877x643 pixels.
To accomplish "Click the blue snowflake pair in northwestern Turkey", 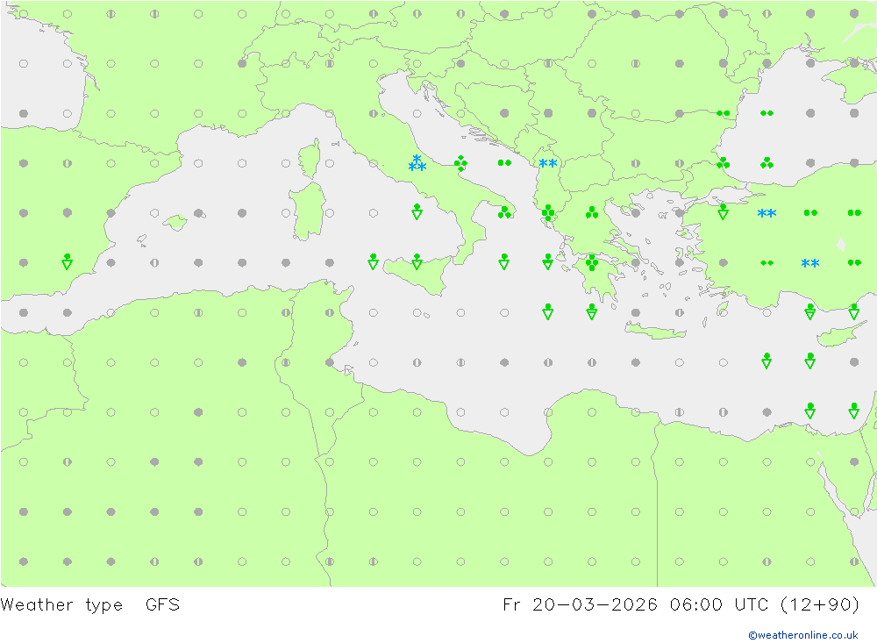I will [766, 213].
